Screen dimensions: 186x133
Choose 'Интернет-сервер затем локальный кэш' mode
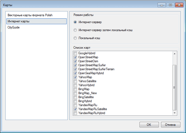75,30
